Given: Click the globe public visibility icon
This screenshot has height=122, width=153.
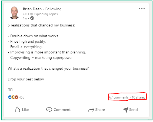Looking at the screenshot, I should click(x=32, y=18).
